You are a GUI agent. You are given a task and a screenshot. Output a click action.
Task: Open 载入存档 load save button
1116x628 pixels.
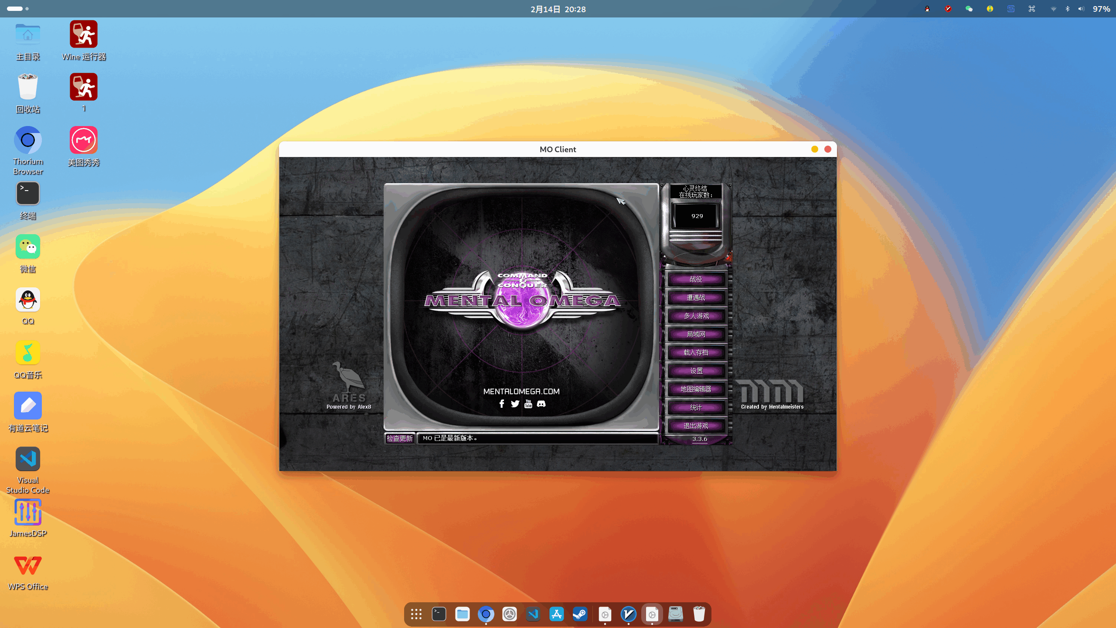coord(696,352)
